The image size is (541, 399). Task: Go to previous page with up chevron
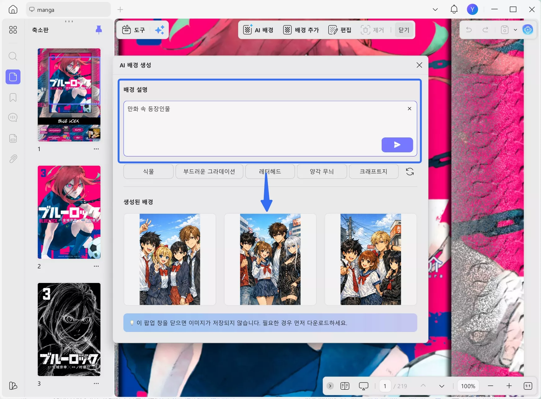pos(423,386)
